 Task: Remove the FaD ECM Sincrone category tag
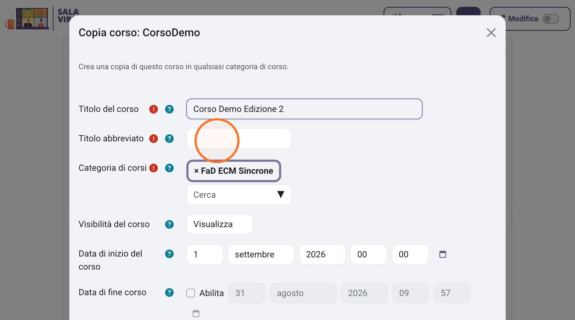click(233, 171)
